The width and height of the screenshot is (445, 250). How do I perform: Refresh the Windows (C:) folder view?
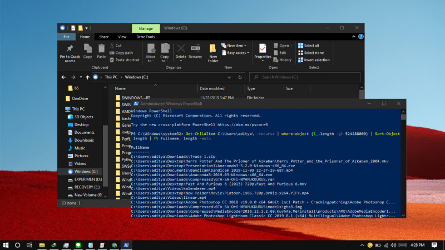[x=240, y=77]
